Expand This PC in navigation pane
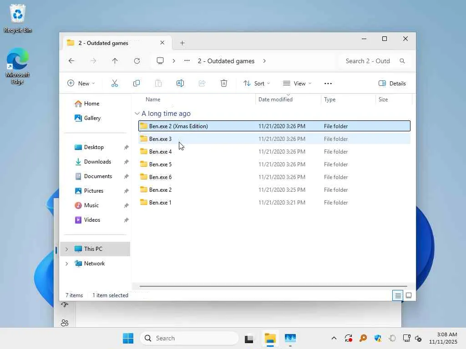 point(67,249)
